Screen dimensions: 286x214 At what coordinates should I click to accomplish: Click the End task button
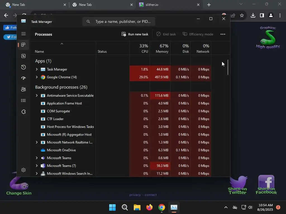click(166, 34)
